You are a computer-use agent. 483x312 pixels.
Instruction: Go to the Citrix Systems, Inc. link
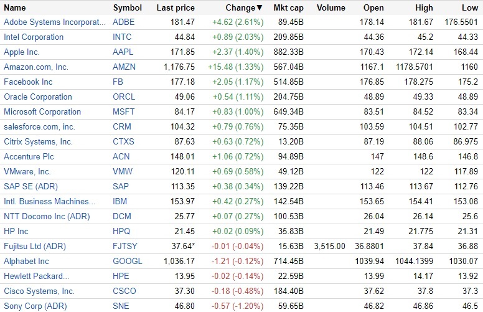click(x=38, y=141)
